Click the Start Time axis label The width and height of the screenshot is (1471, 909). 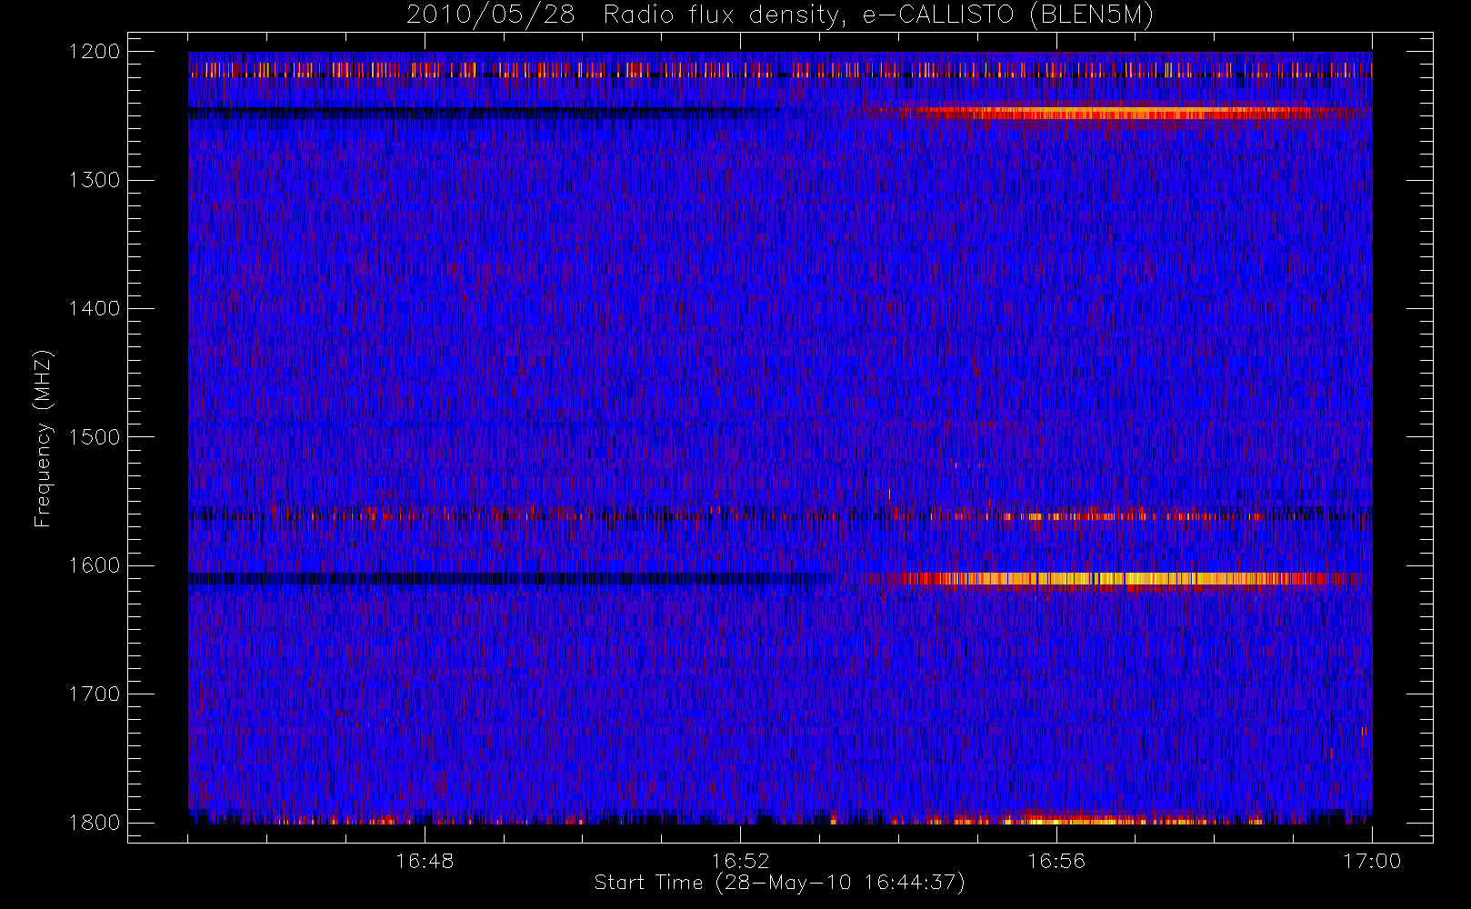[779, 883]
